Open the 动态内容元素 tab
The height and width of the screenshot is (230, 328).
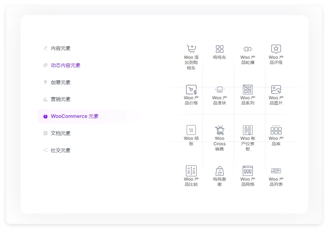(x=65, y=65)
